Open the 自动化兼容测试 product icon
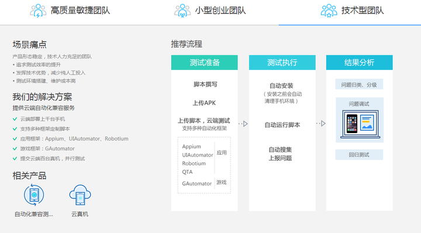This screenshot has width=421, height=233. tap(34, 195)
